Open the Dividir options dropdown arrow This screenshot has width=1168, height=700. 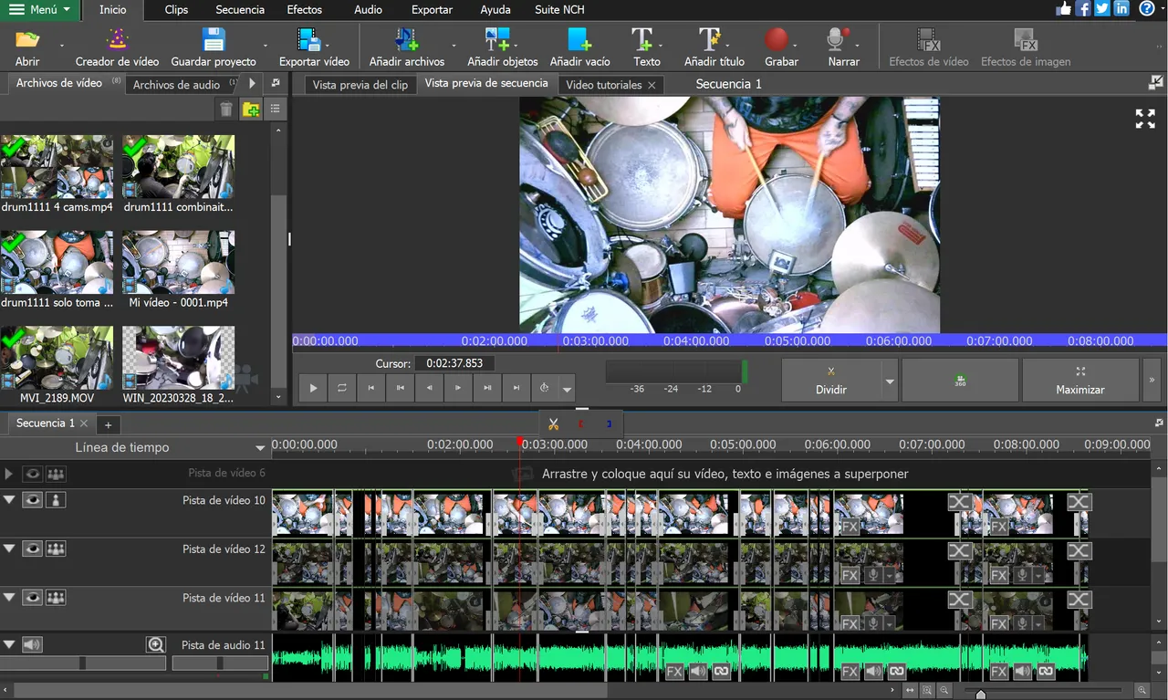[x=890, y=381]
